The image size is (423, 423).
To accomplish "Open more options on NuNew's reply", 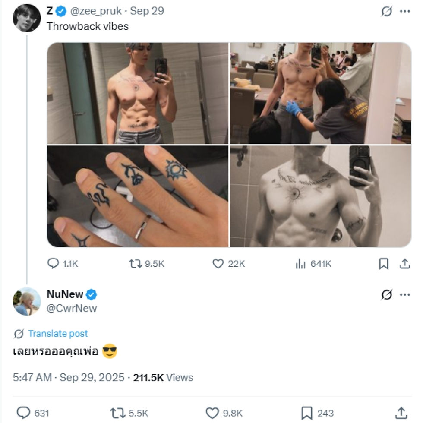I will point(405,295).
